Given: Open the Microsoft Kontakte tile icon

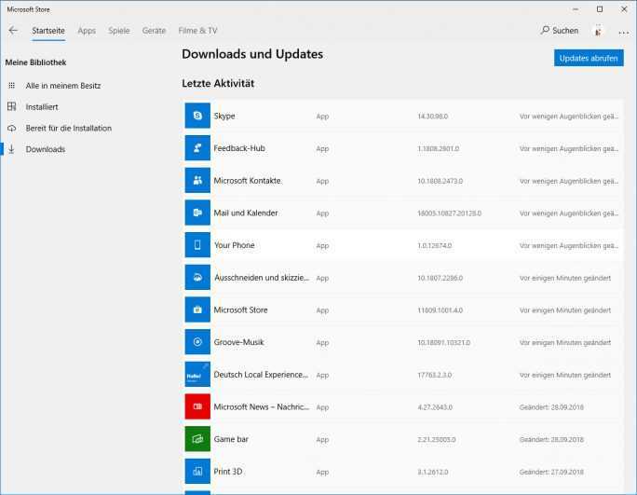Looking at the screenshot, I should click(197, 180).
